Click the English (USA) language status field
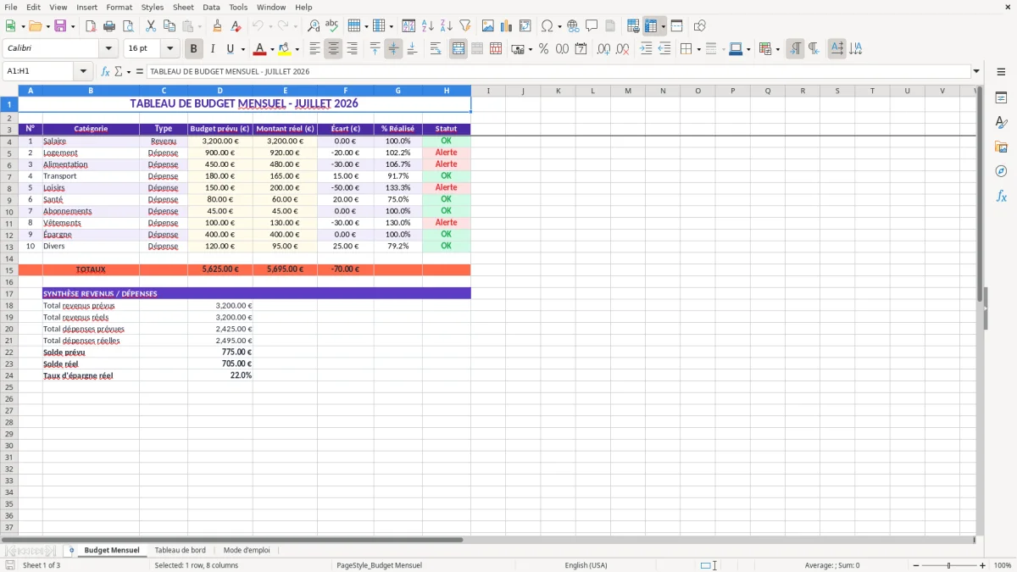The width and height of the screenshot is (1017, 572). point(586,565)
